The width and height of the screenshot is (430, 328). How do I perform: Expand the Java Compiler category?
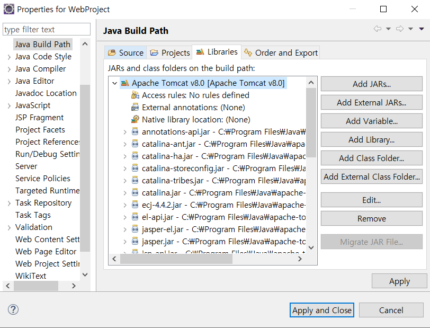10,69
